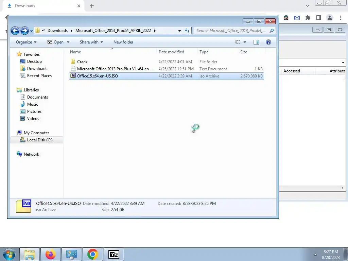Open Control Panel taskbar icon
This screenshot has width=348, height=261.
pyautogui.click(x=72, y=254)
